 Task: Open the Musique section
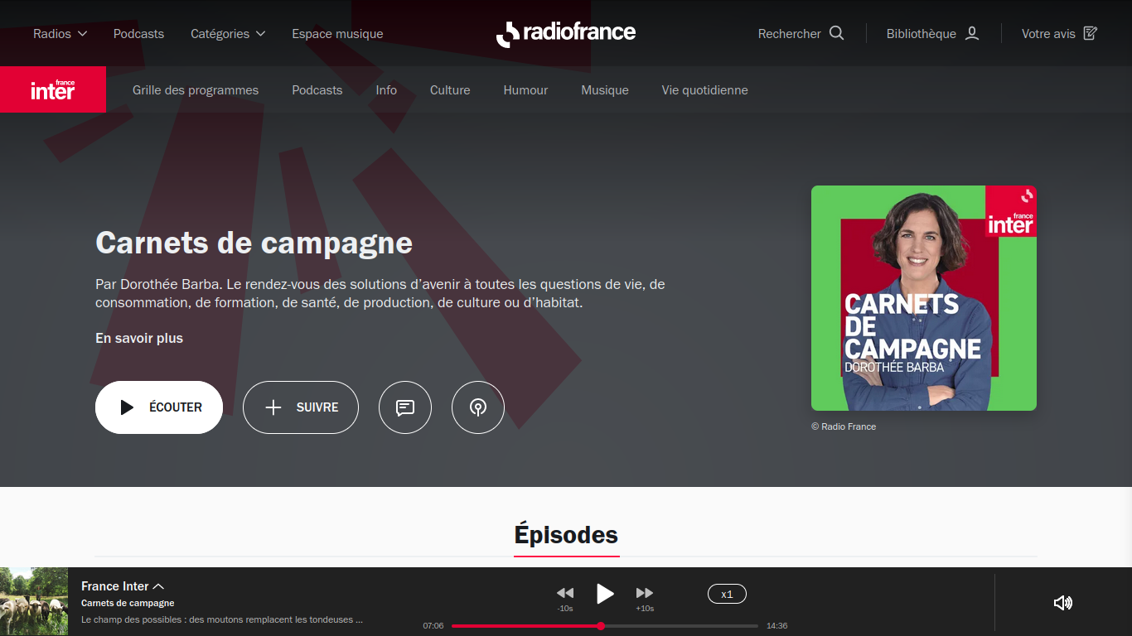point(605,90)
